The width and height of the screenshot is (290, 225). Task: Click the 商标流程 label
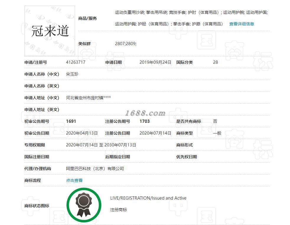33,181
